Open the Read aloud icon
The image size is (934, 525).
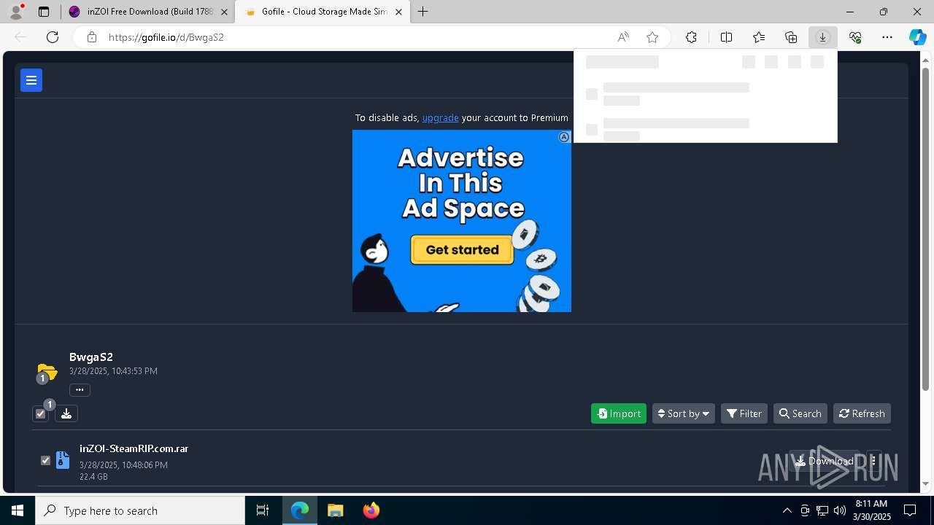pos(623,37)
